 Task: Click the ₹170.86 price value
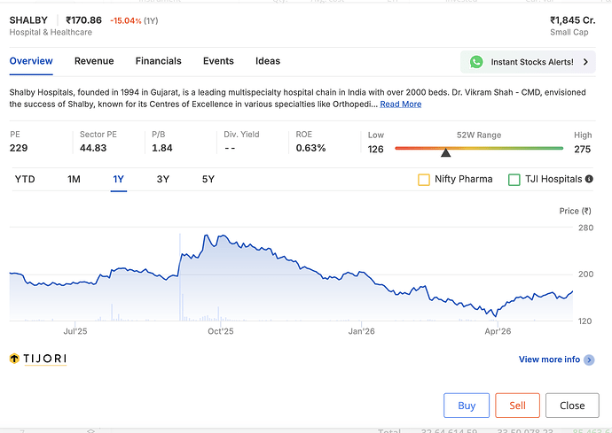(83, 20)
